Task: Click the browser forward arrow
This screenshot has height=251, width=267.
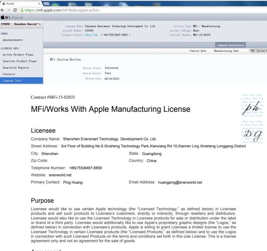Action: point(9,10)
